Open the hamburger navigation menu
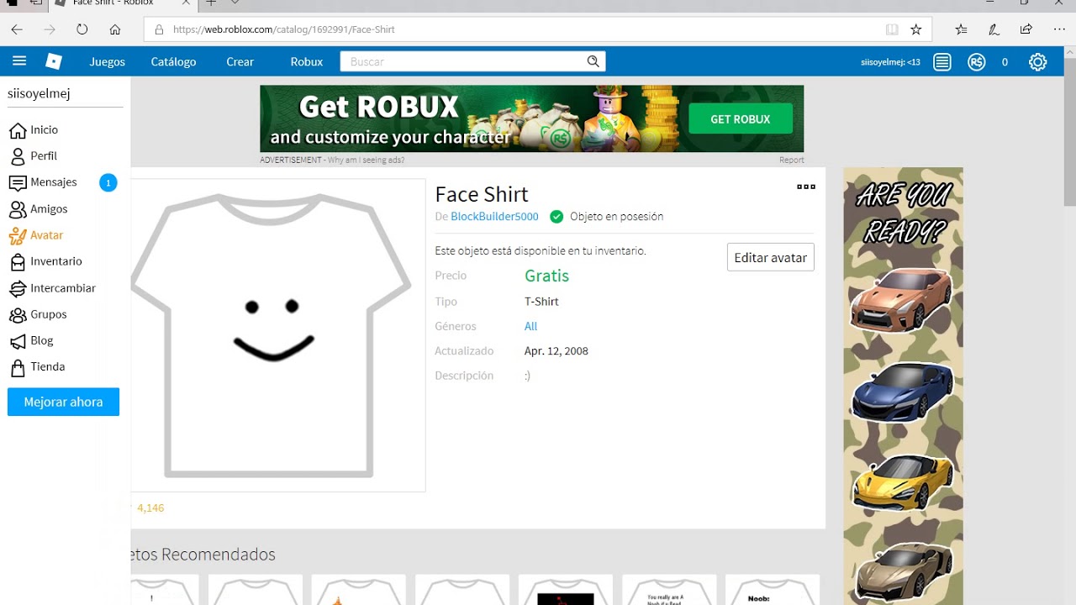 coord(19,61)
